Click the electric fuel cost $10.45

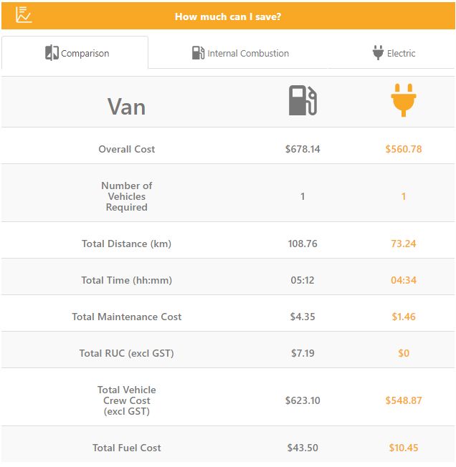coord(404,448)
